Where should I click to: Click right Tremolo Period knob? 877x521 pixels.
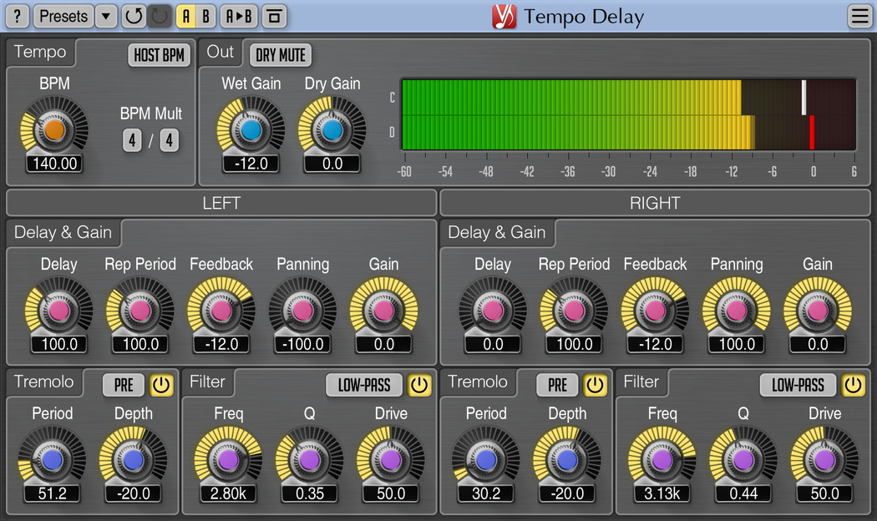[x=486, y=460]
